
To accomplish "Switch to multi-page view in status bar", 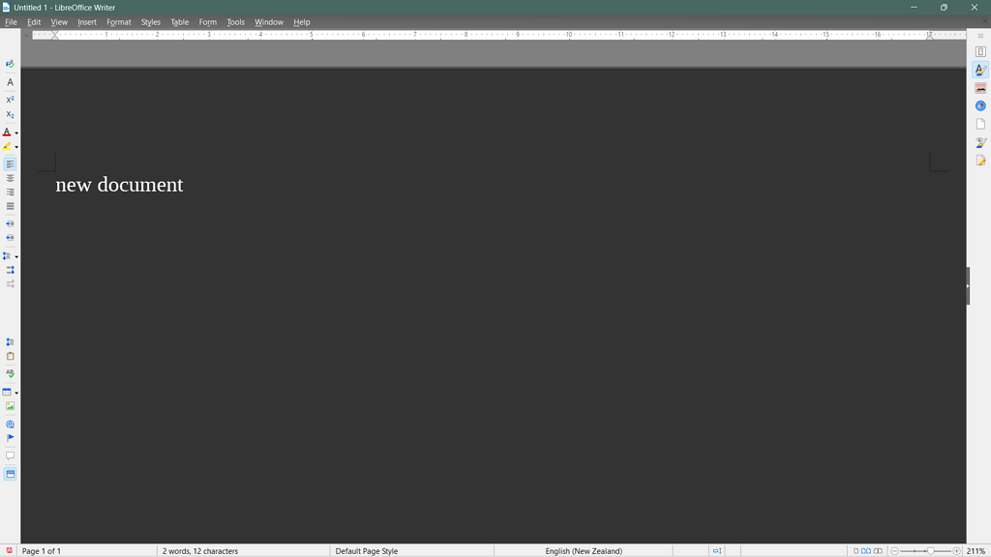I will (865, 550).
